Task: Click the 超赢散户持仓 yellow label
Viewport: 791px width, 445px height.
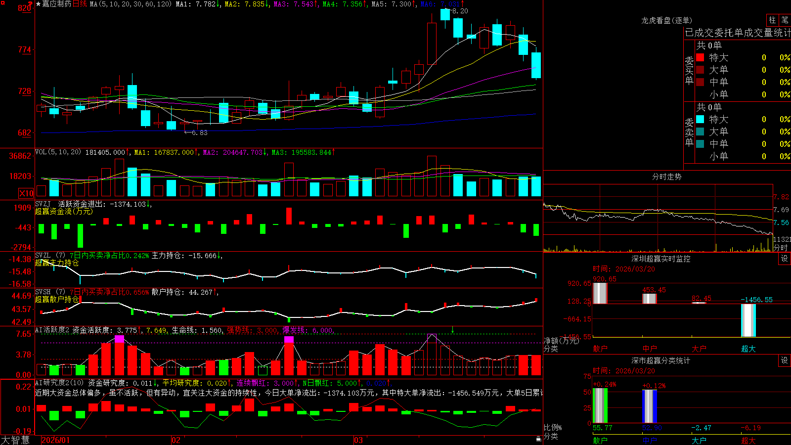Action: (57, 299)
